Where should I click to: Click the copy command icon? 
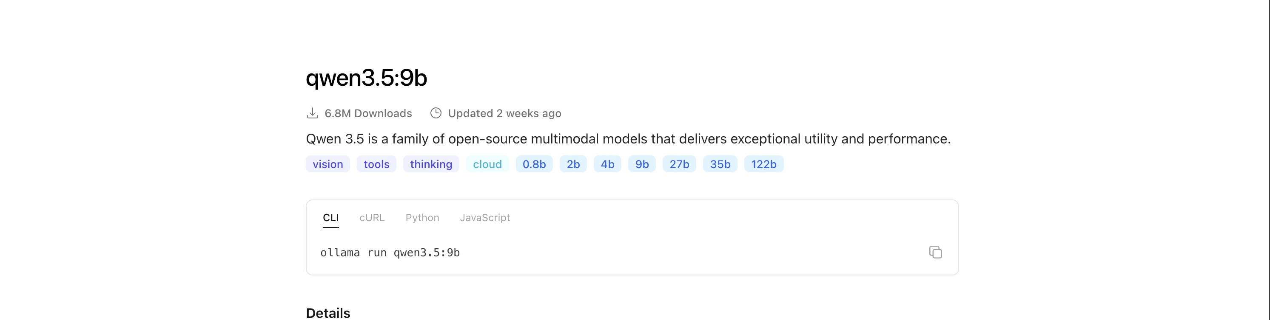[x=935, y=252]
